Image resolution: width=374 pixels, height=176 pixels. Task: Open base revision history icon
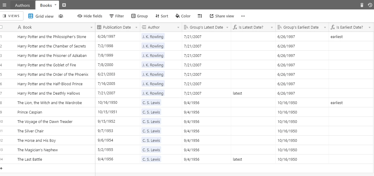(x=370, y=5)
